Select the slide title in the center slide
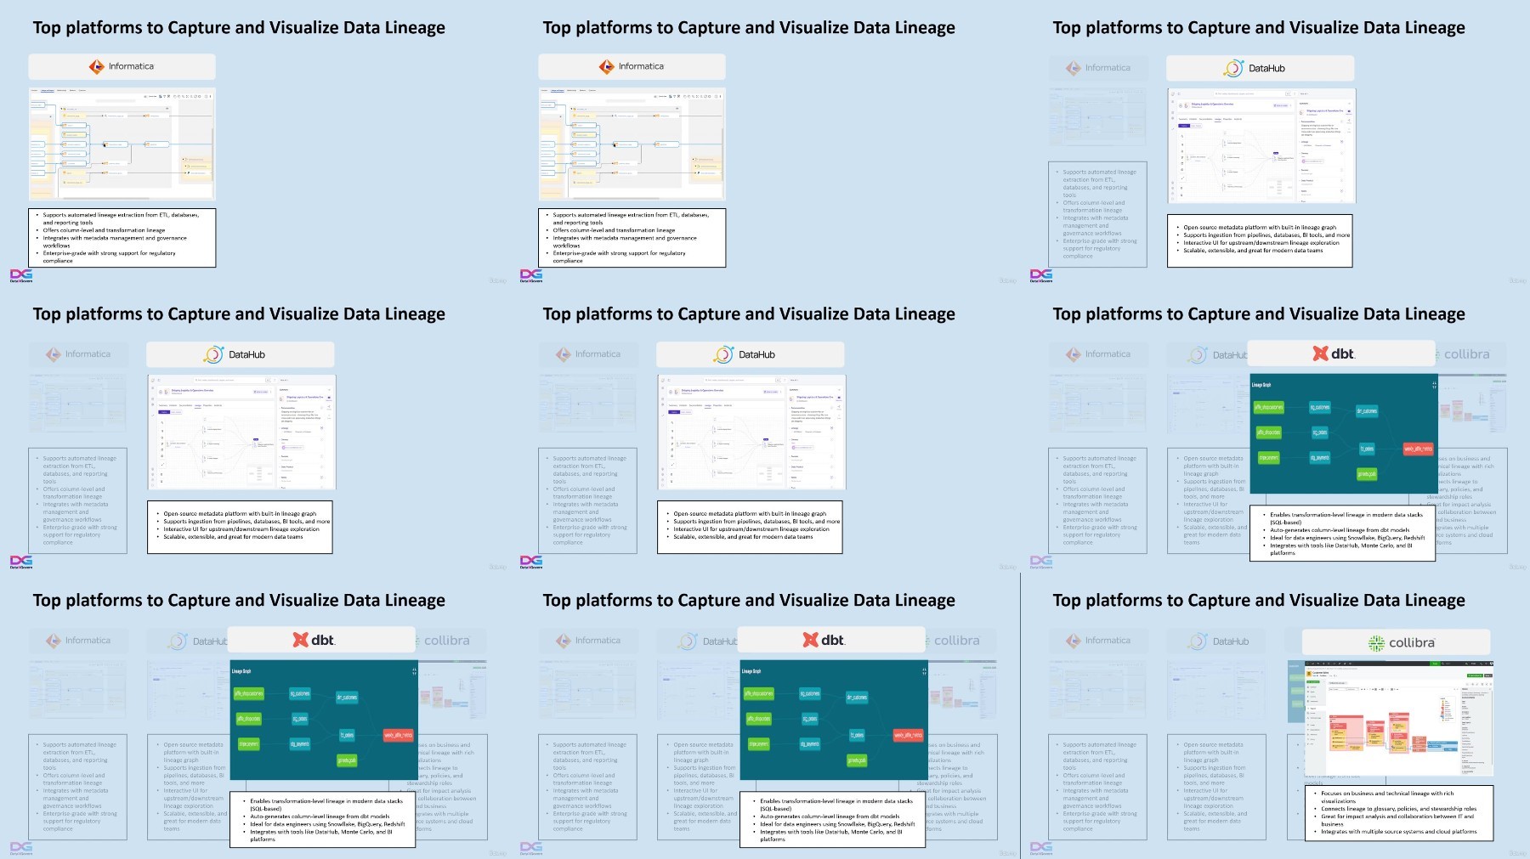Screen dimensions: 1530x859 click(x=749, y=314)
